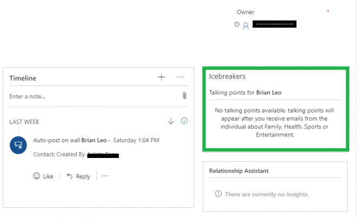This screenshot has width=357, height=218.
Task: Click the clock icon under Owner
Action: (236, 24)
